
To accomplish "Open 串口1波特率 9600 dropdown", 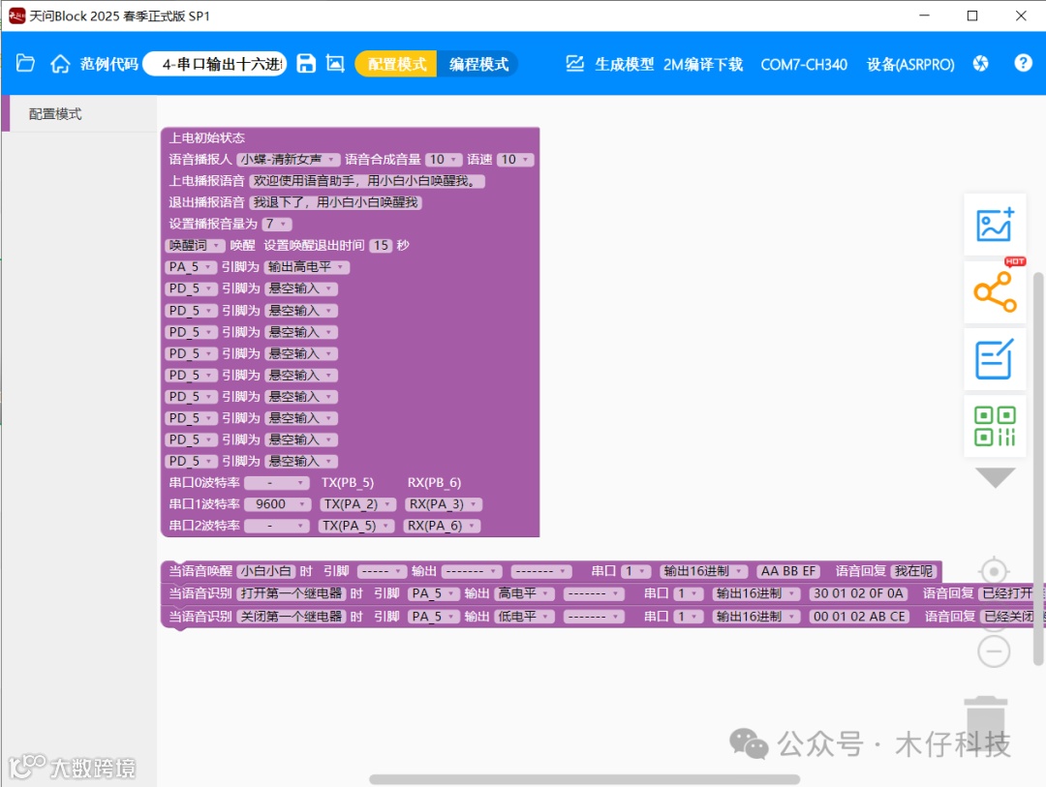I will coord(277,504).
